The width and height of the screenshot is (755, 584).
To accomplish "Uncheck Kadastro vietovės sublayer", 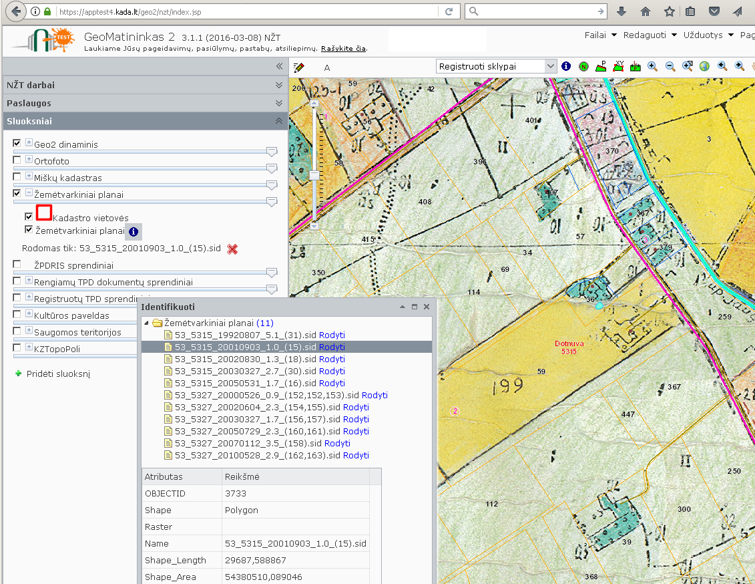I will click(x=29, y=217).
